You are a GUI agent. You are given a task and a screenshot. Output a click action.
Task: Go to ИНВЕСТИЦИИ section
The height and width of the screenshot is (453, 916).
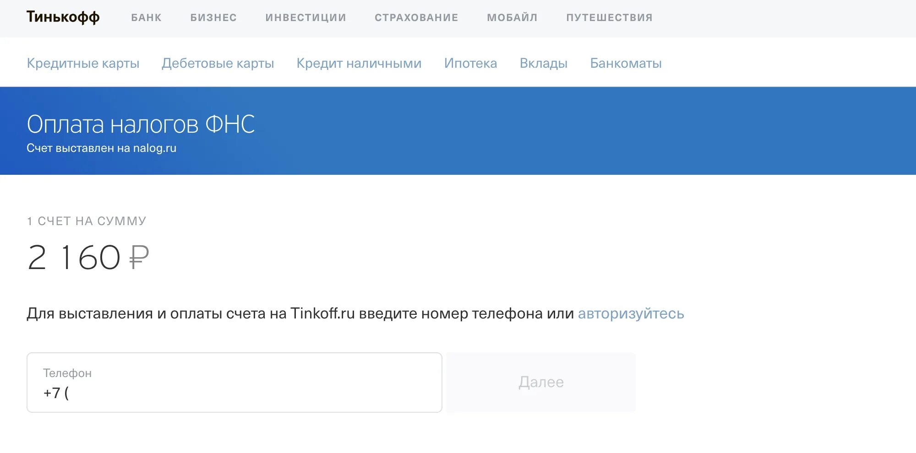click(306, 17)
